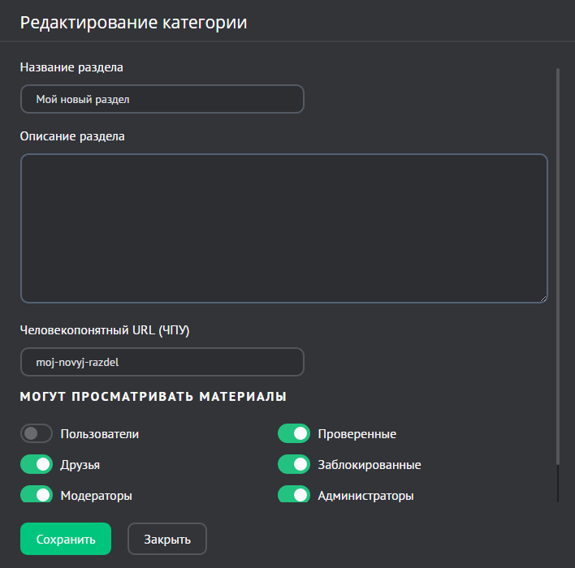Click inside the empty description text area

click(x=283, y=228)
